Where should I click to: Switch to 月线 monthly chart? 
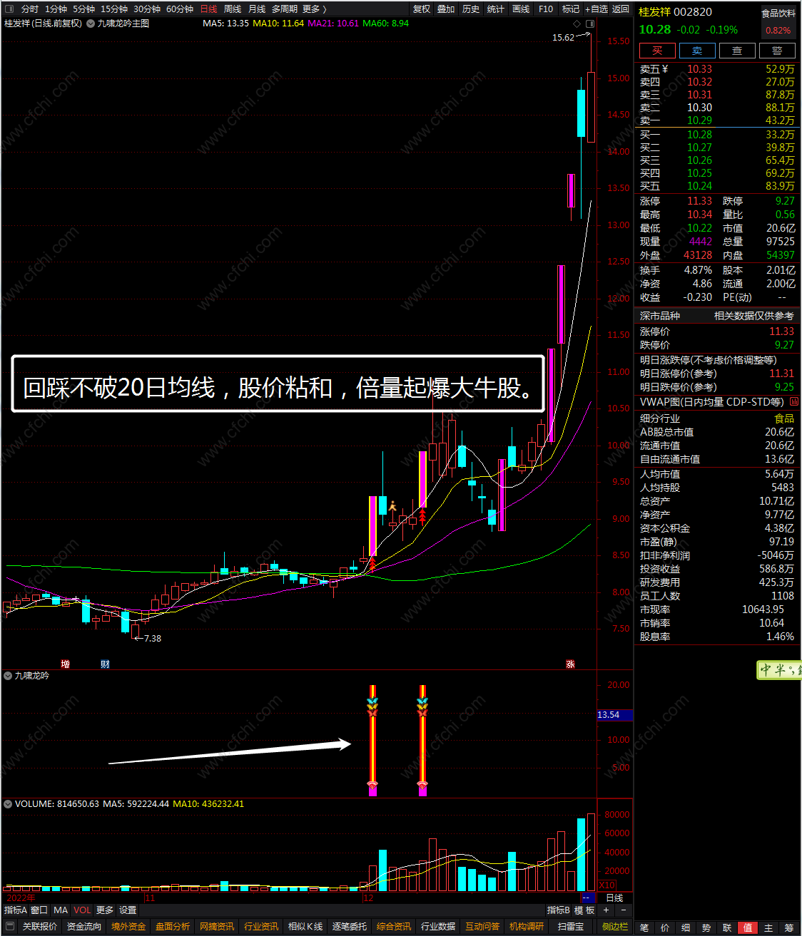tap(257, 9)
